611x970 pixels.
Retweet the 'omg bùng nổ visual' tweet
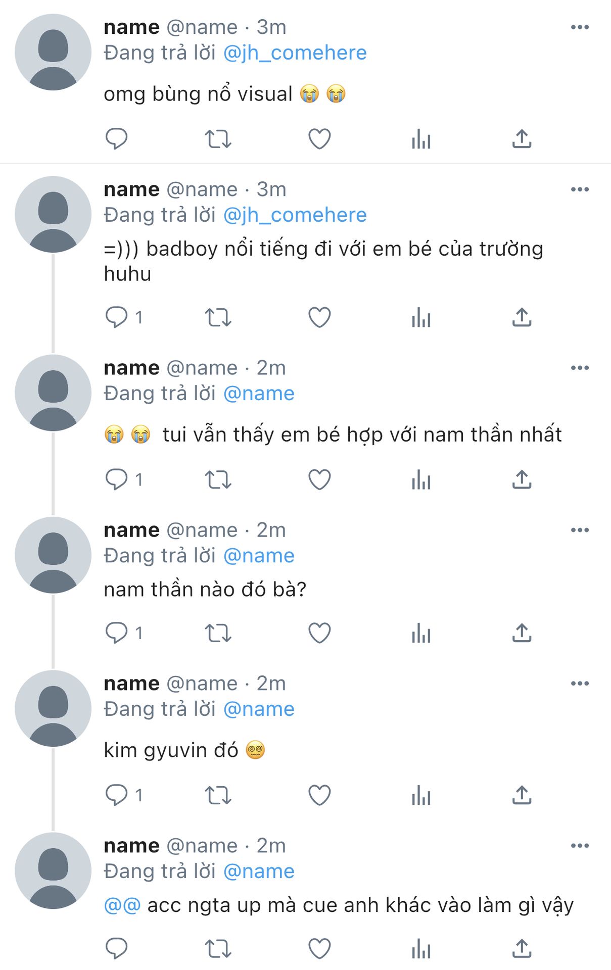pos(218,138)
